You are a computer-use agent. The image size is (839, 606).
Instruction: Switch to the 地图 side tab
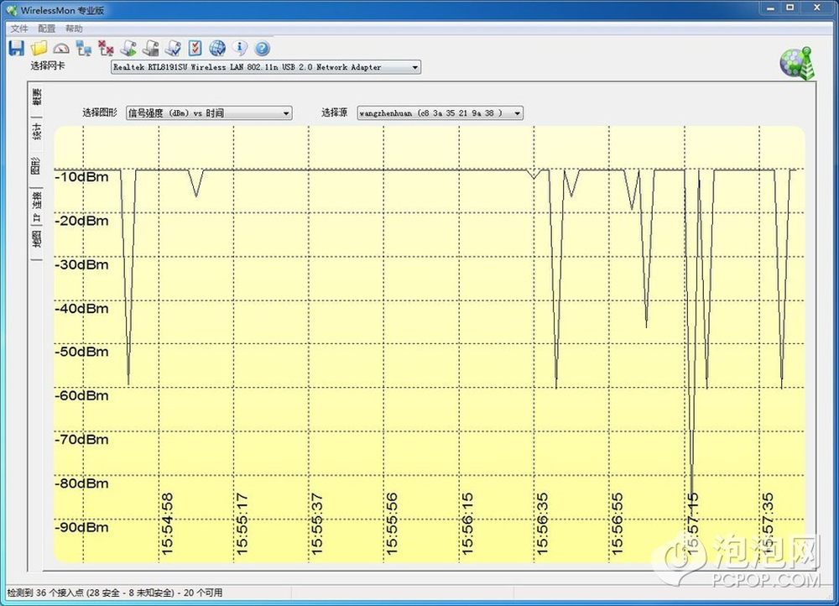click(x=36, y=238)
